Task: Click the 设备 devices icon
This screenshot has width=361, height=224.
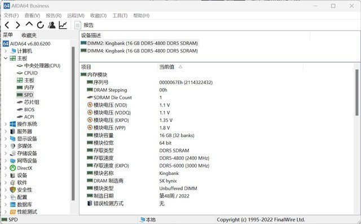Action: 13,175
